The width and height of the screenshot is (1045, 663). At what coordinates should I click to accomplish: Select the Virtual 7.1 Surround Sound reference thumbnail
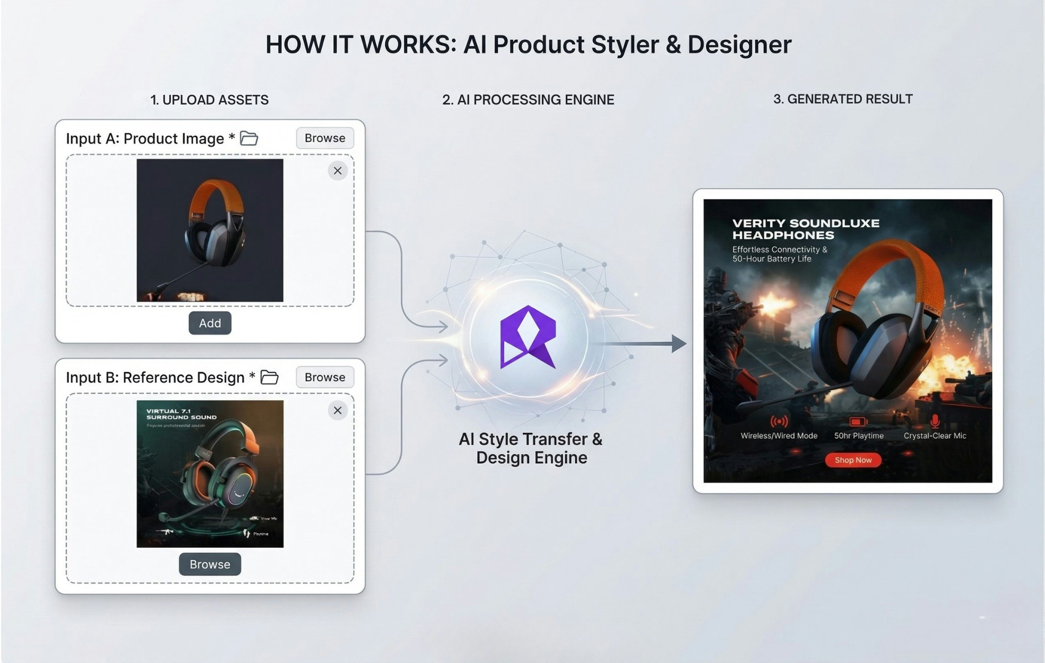click(210, 474)
